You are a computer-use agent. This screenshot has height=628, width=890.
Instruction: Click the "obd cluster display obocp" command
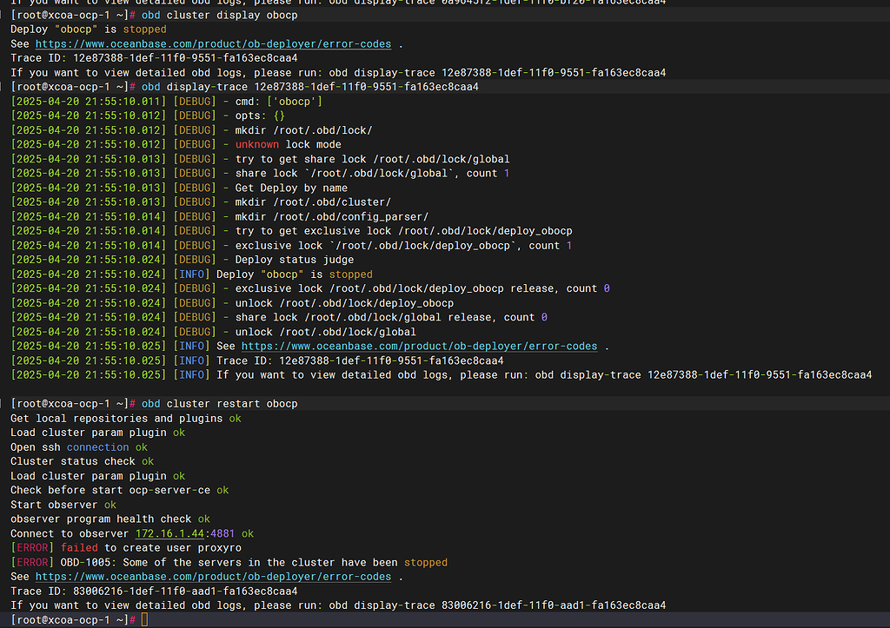[x=219, y=16]
